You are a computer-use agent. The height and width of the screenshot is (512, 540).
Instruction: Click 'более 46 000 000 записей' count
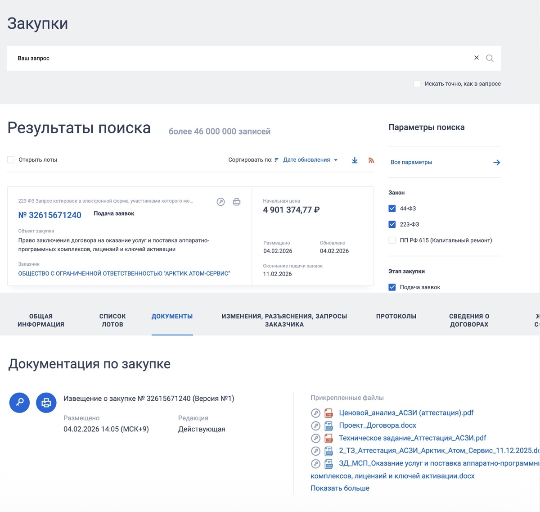click(x=220, y=131)
